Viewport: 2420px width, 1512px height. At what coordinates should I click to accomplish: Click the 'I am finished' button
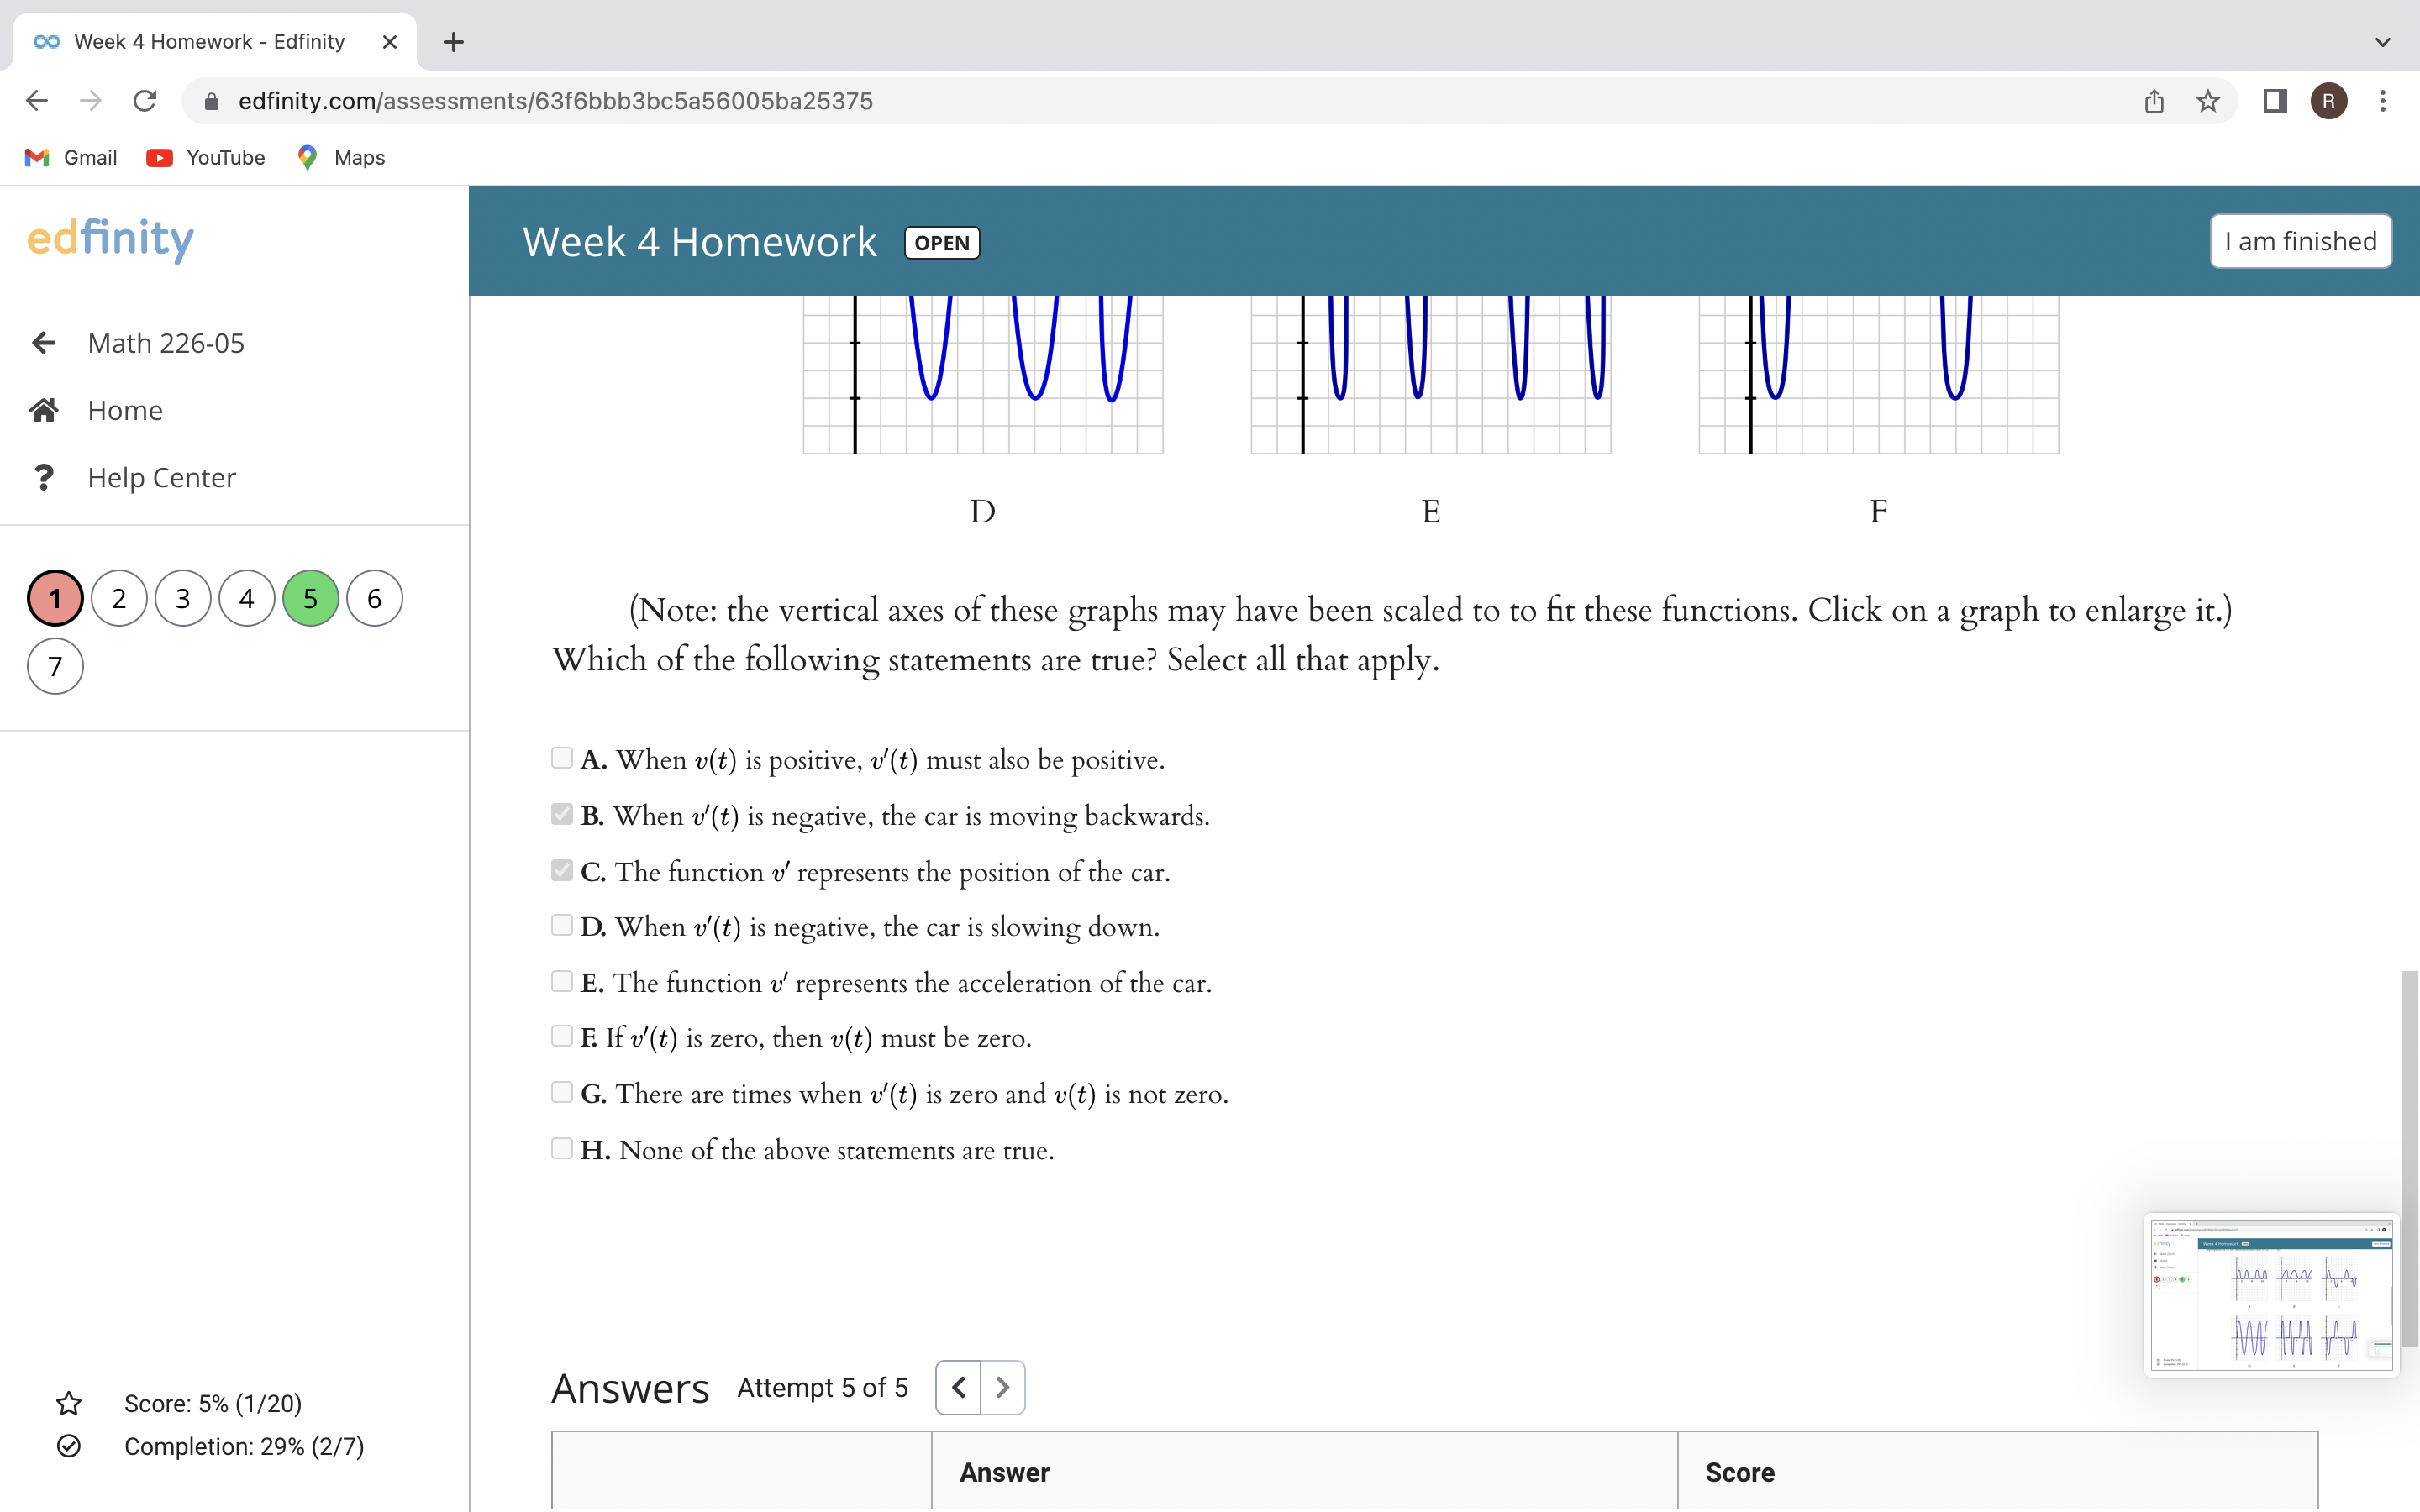pos(2299,241)
